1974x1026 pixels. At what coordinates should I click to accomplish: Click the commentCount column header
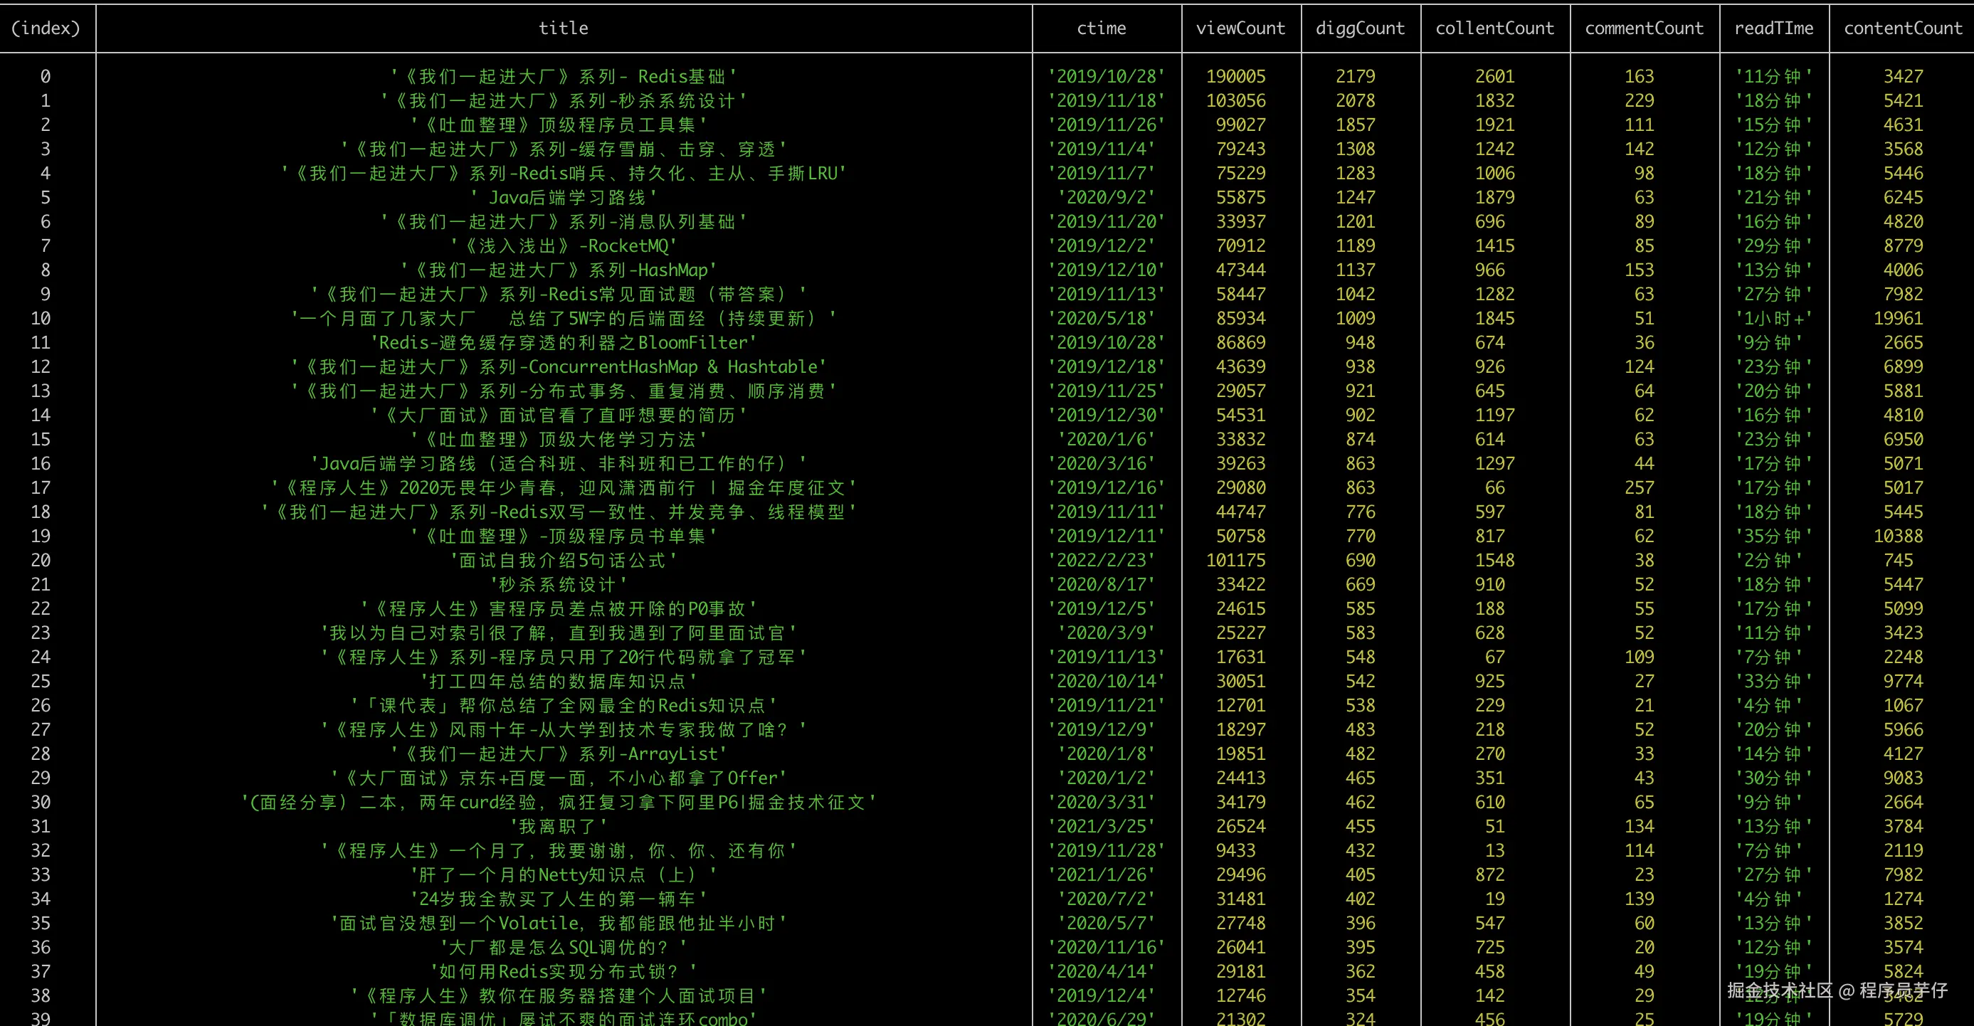1644,28
